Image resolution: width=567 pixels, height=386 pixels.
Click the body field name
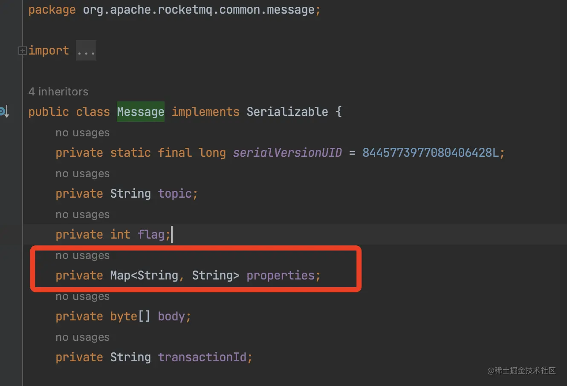[x=171, y=316]
